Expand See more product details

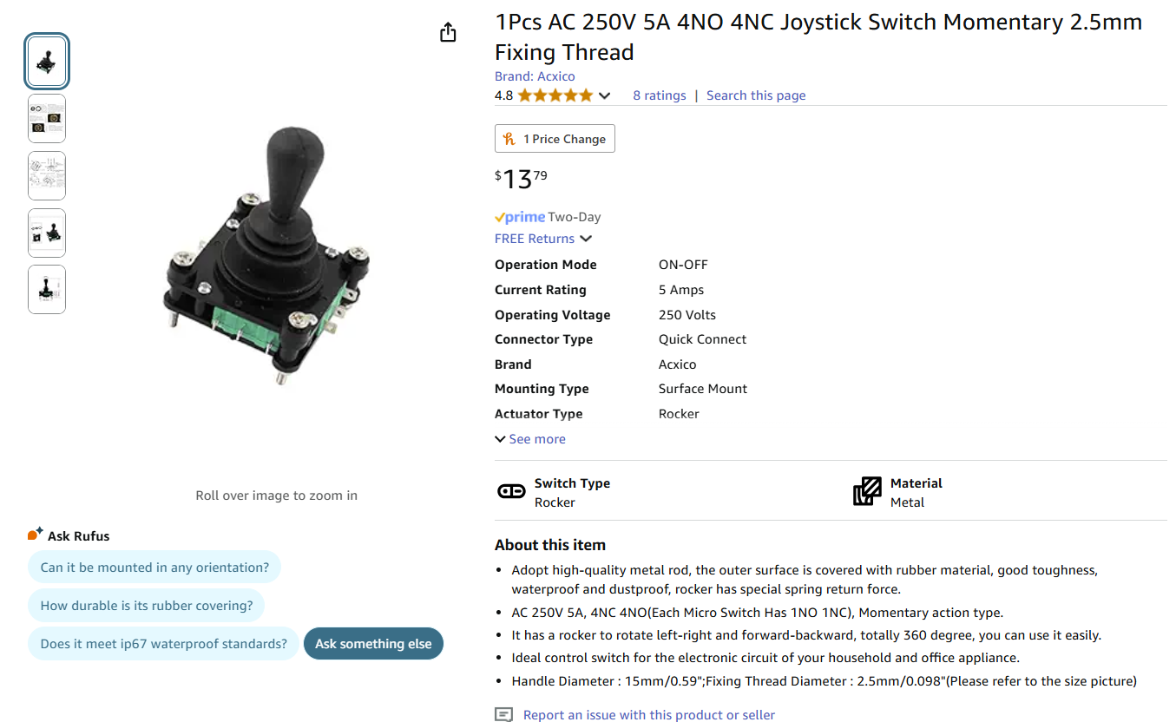530,439
